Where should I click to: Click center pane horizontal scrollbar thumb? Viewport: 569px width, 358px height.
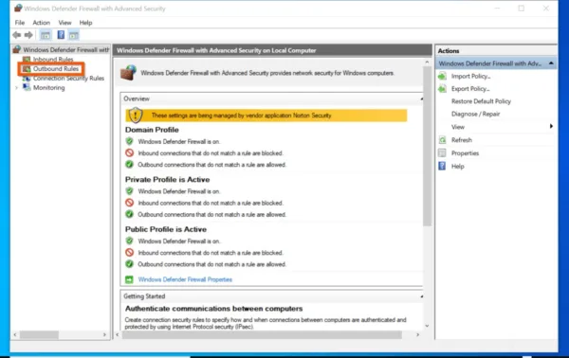(262, 335)
